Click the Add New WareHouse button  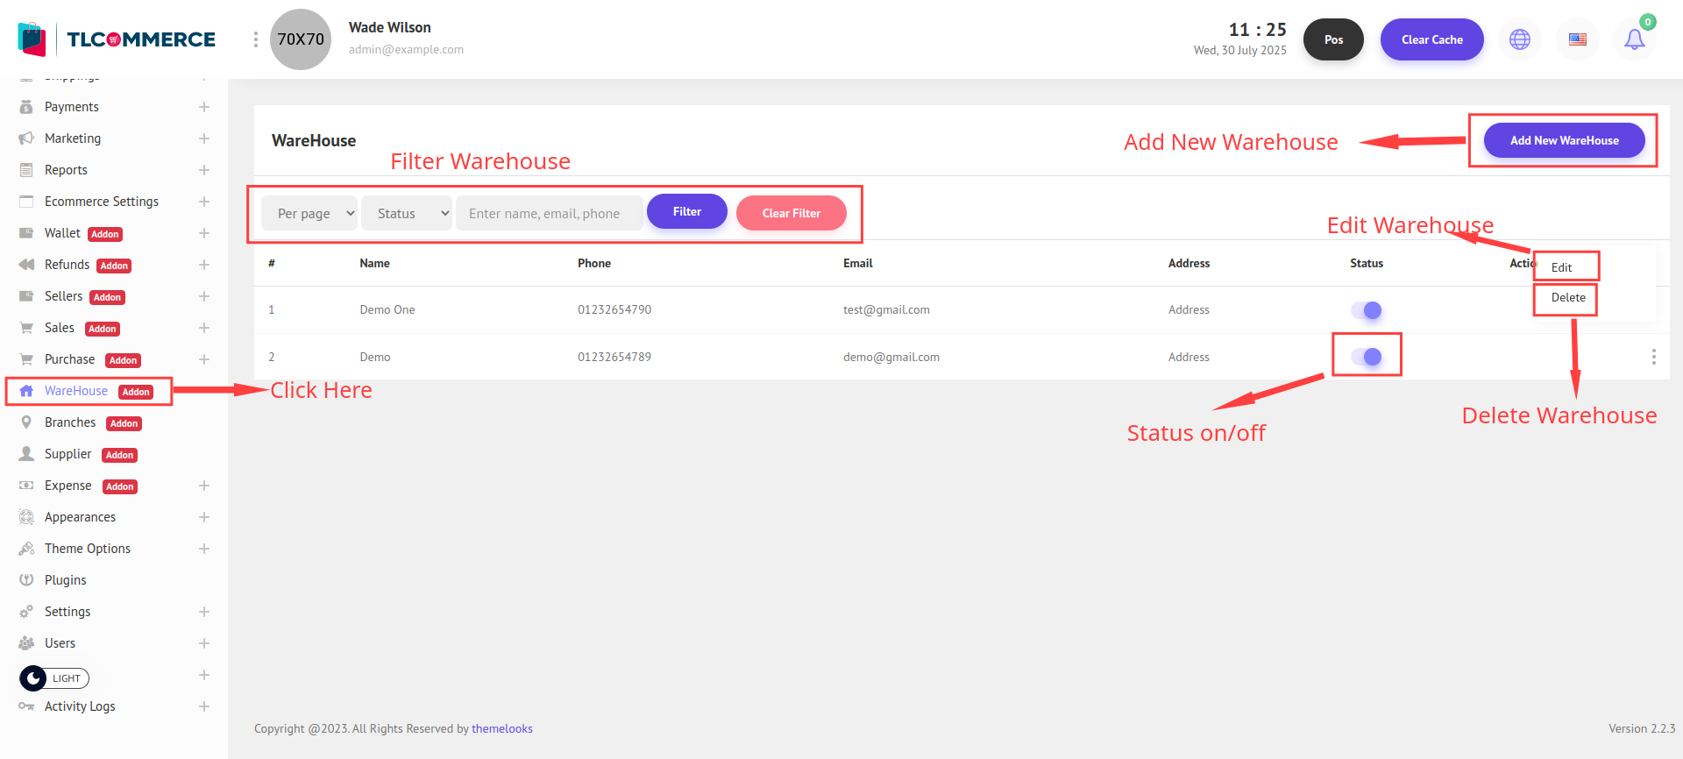click(1564, 140)
